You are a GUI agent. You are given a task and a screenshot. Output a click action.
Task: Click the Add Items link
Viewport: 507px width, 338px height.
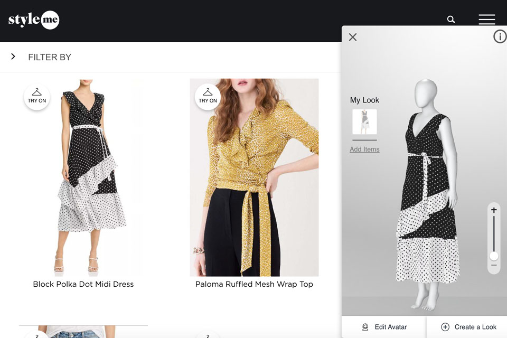364,149
